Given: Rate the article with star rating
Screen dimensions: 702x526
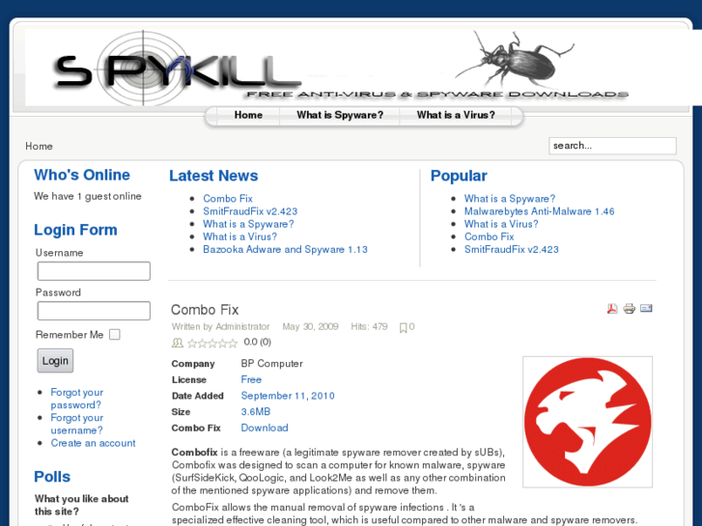Looking at the screenshot, I should pyautogui.click(x=212, y=344).
